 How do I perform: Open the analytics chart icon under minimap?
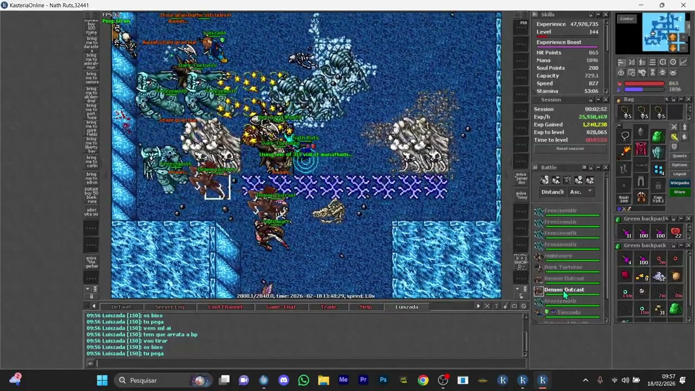pyautogui.click(x=684, y=62)
